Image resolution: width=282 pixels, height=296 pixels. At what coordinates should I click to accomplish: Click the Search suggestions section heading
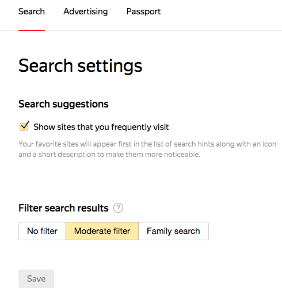pyautogui.click(x=63, y=104)
